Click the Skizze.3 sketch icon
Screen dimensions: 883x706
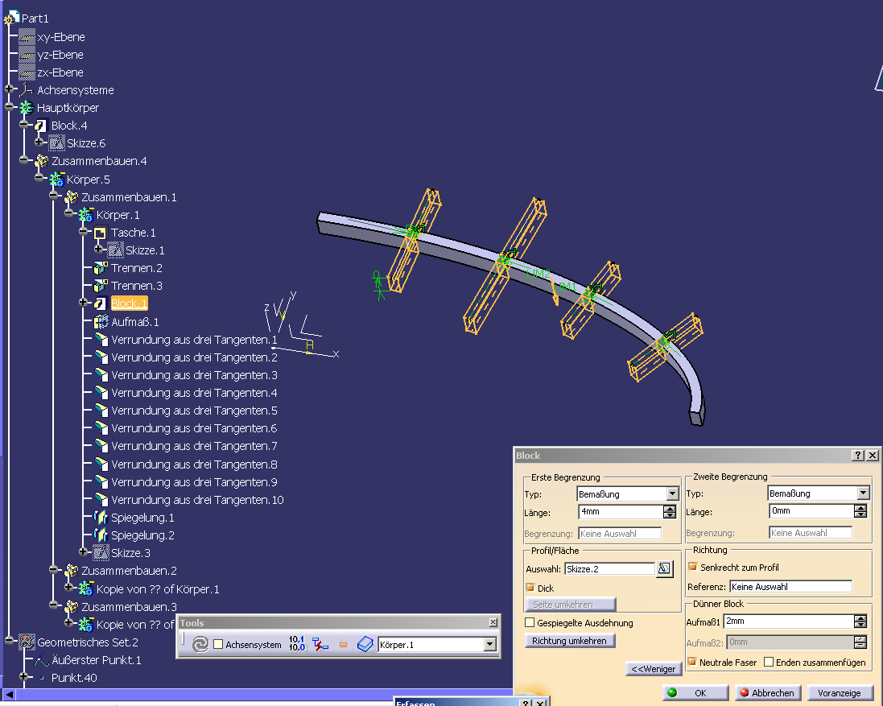tap(101, 553)
